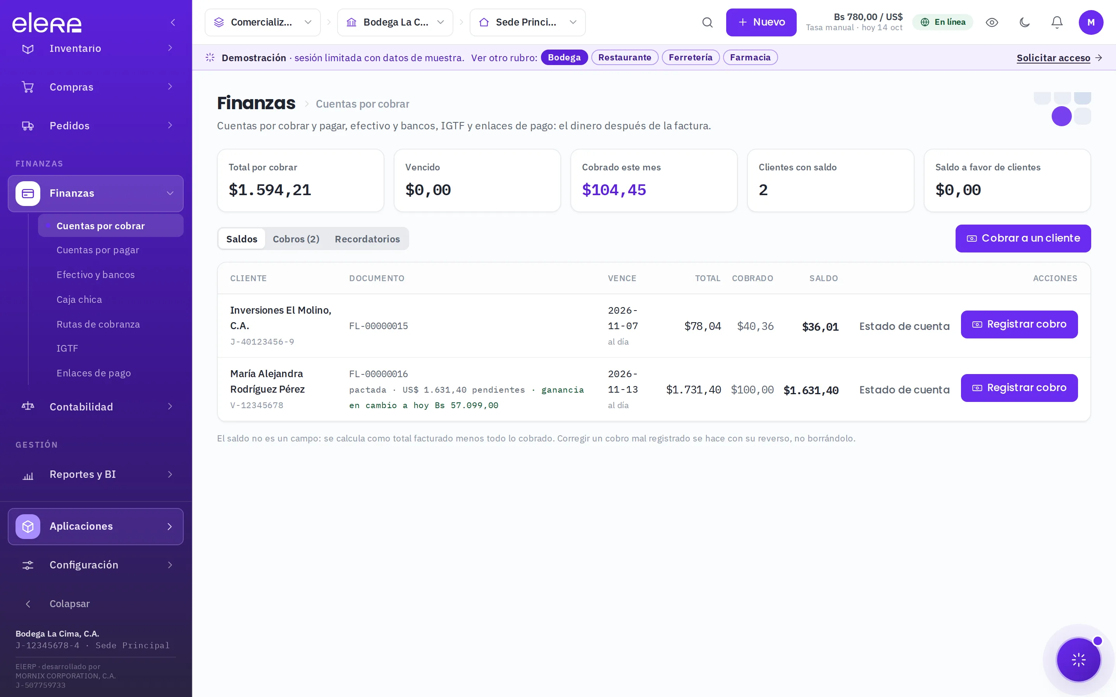The height and width of the screenshot is (697, 1116).
Task: Select the Ferretería rubro pill
Action: click(x=691, y=57)
